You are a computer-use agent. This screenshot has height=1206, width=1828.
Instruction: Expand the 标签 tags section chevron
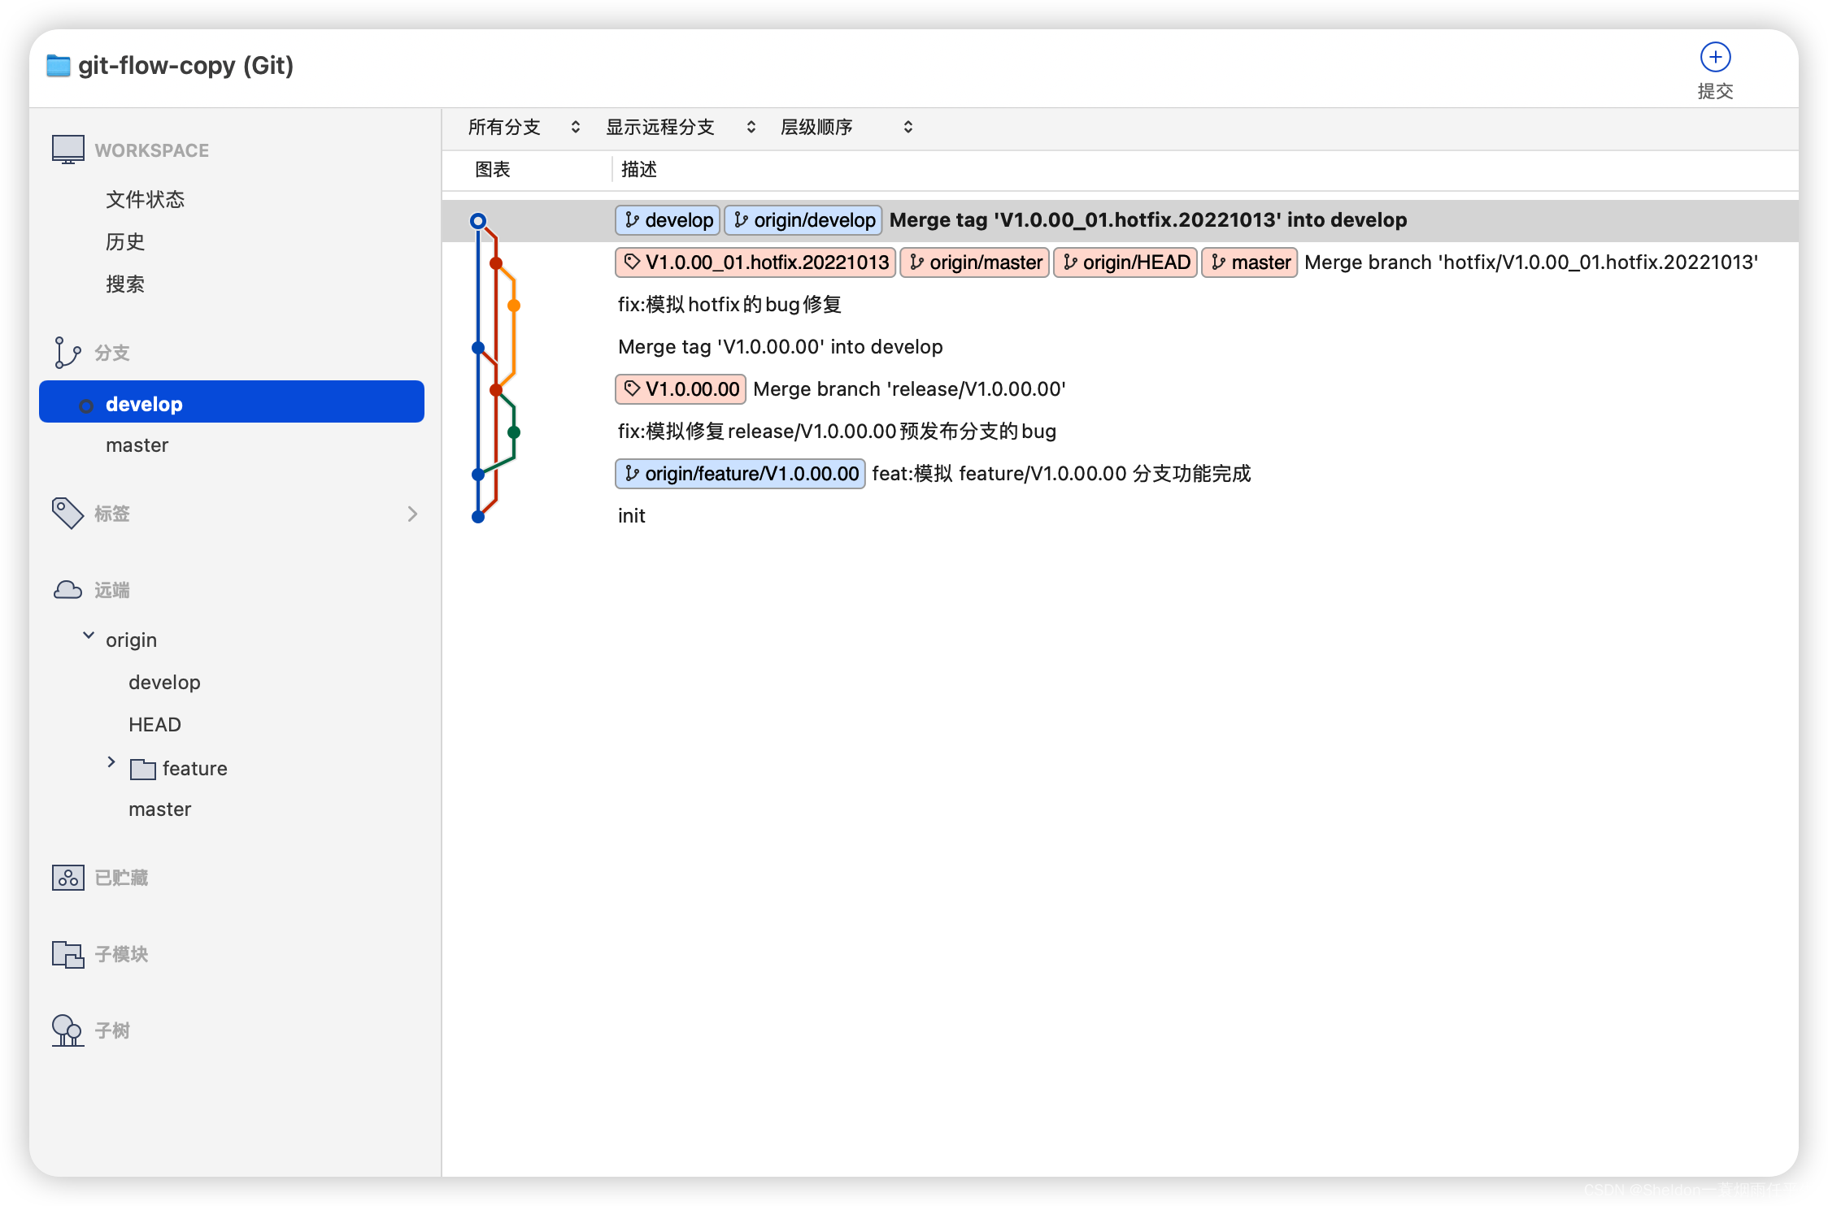(412, 514)
